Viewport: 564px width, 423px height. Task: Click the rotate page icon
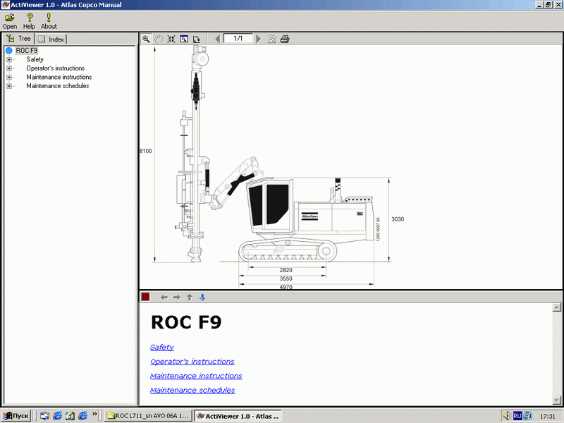tap(197, 39)
